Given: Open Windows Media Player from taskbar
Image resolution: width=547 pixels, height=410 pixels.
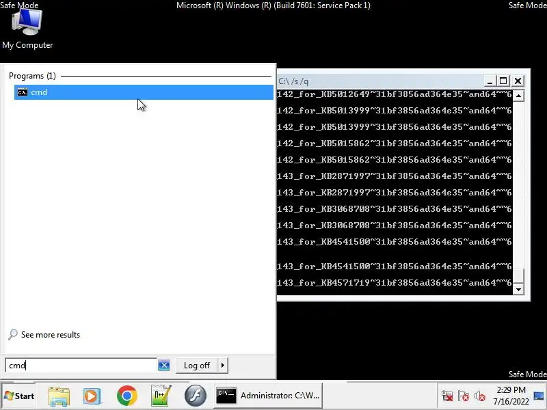Looking at the screenshot, I should pos(92,396).
